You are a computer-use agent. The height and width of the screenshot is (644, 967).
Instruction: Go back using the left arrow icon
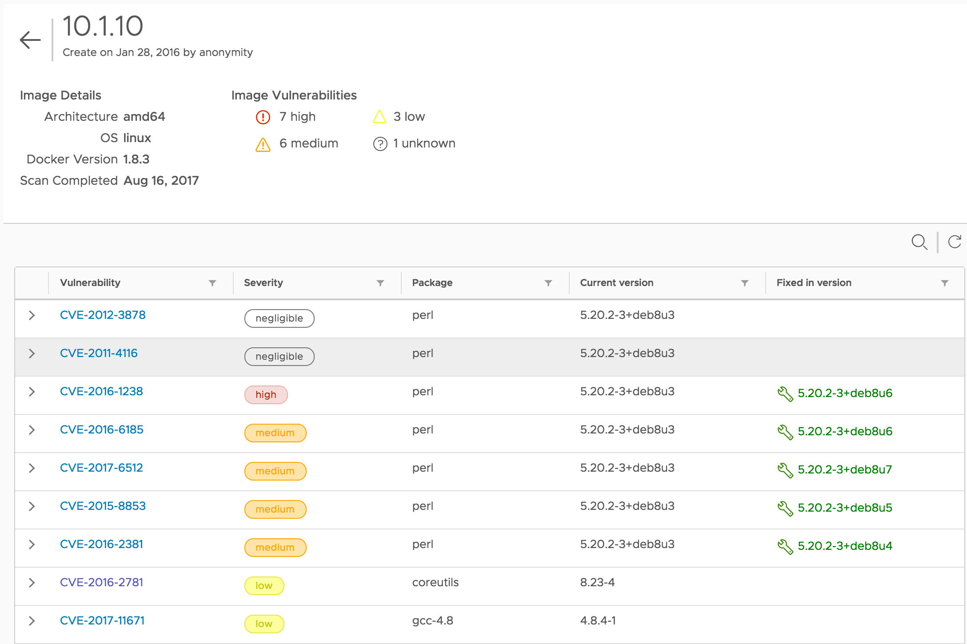[30, 40]
